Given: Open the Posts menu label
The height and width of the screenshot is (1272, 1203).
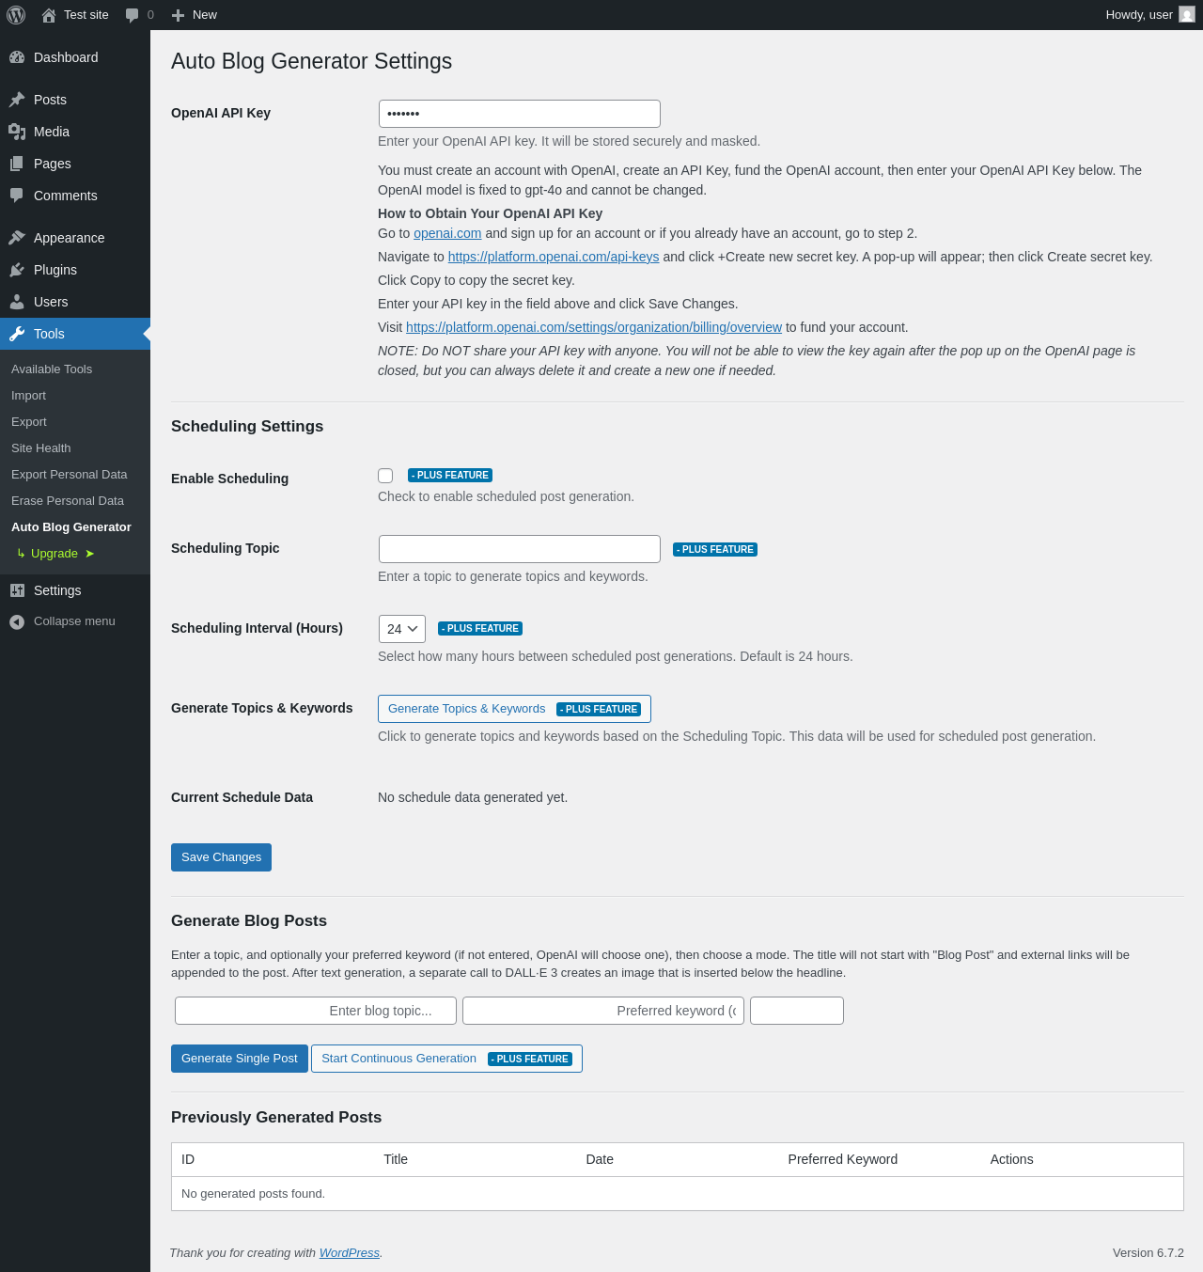Looking at the screenshot, I should pos(50,100).
